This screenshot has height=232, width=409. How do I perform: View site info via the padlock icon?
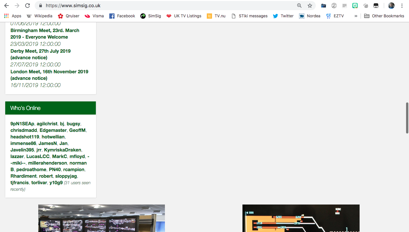pyautogui.click(x=41, y=6)
